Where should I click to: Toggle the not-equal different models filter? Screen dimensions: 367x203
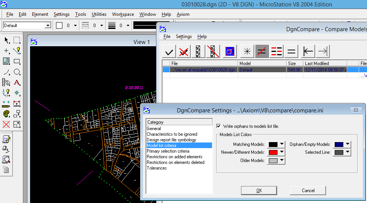coord(262,52)
